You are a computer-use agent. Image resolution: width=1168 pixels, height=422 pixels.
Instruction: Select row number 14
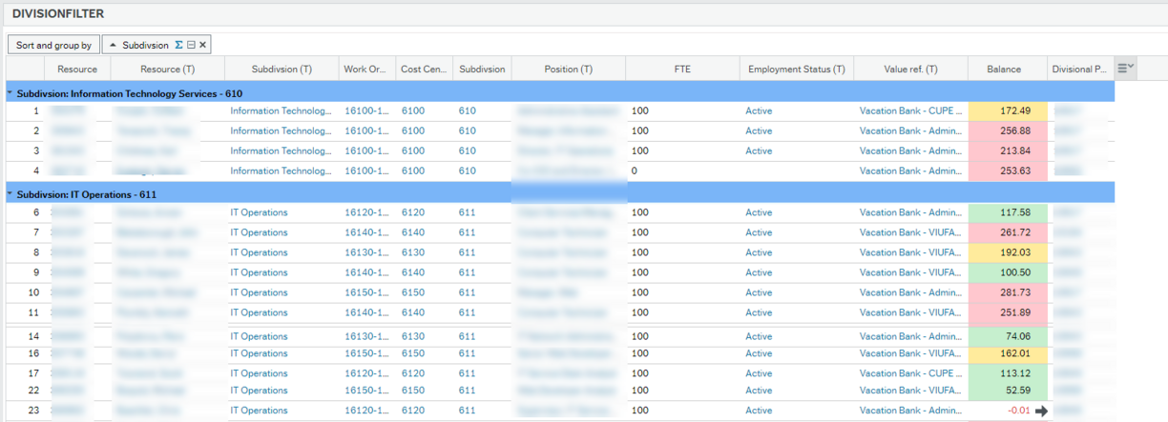[x=34, y=336]
